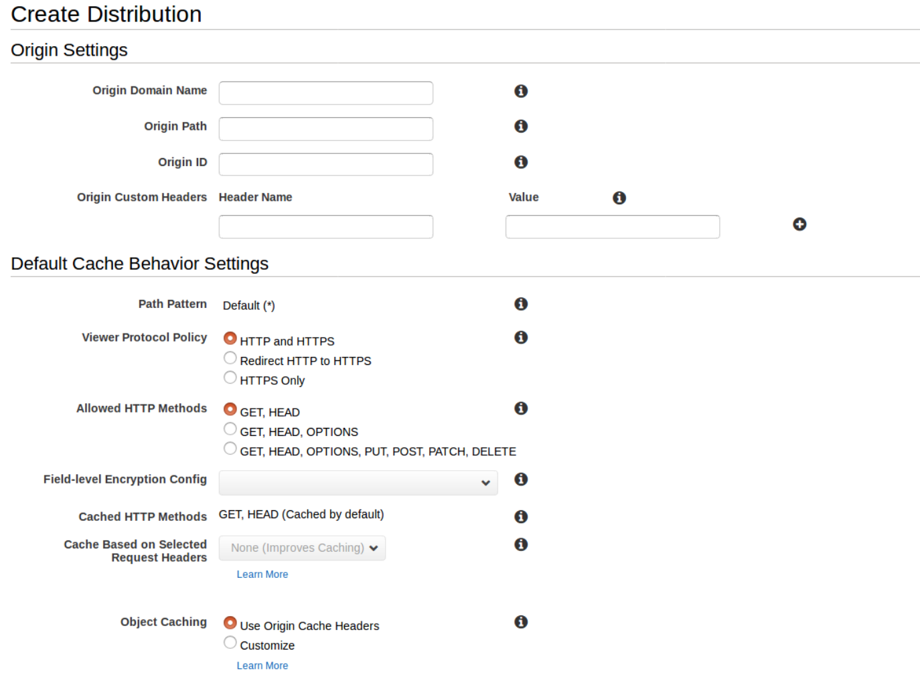This screenshot has height=683, width=920.
Task: Show info for Allowed HTTP Methods
Action: pos(521,408)
